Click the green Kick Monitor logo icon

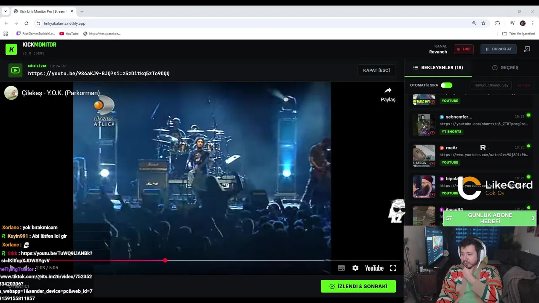click(x=11, y=49)
